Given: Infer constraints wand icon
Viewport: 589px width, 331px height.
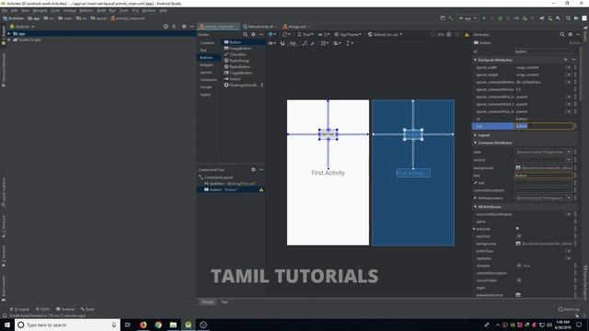Looking at the screenshot, I should coord(313,43).
